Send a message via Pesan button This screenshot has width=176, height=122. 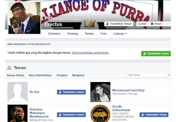click(x=156, y=24)
